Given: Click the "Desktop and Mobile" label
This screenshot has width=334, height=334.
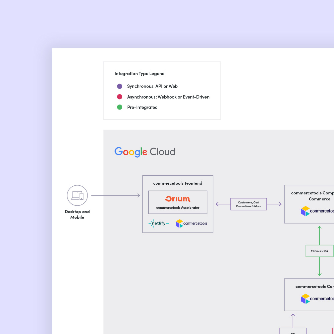Looking at the screenshot, I should [x=77, y=214].
